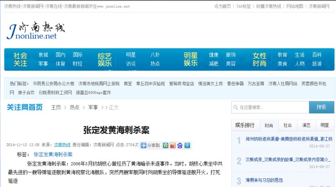Image resolution: width=336 pixels, height=187 pixels.
Task: Open 访谈 interview channel
Action: click(x=131, y=64)
